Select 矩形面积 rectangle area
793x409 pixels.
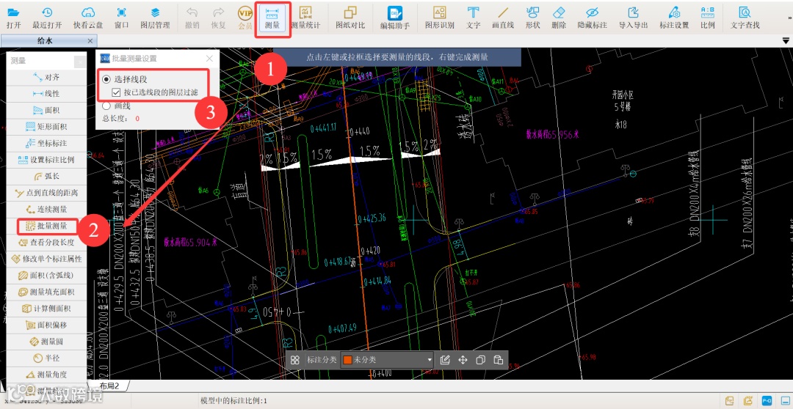point(46,127)
